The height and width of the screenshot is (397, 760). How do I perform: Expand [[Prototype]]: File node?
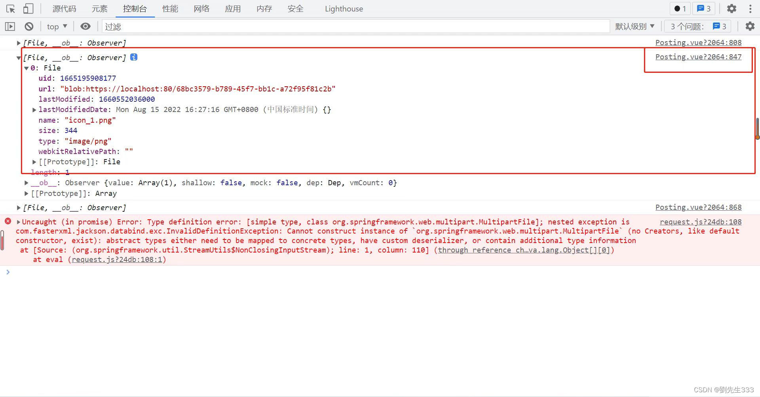pyautogui.click(x=34, y=162)
